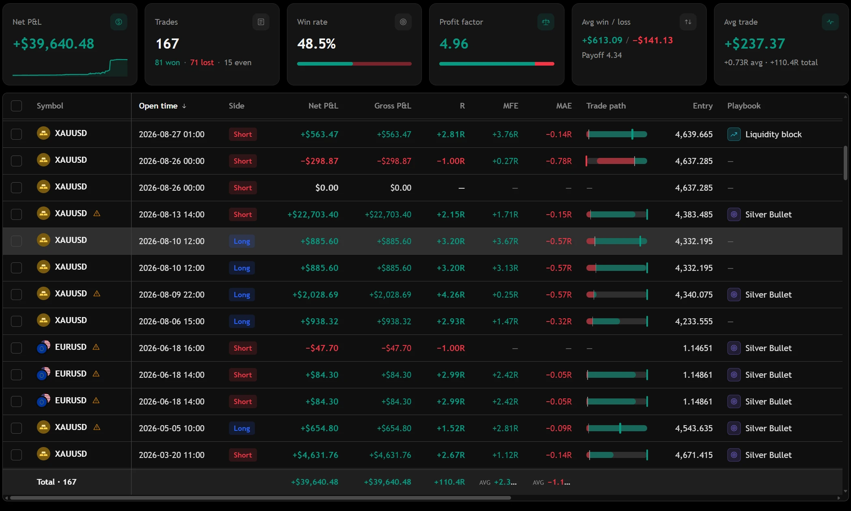The height and width of the screenshot is (511, 851).
Task: Click the profit factor progress bar
Action: tap(496, 64)
